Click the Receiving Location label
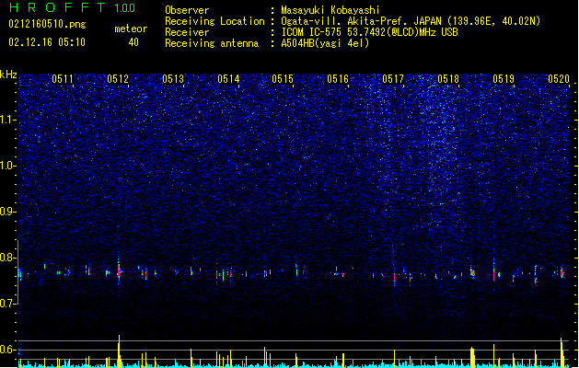579x368 pixels. pyautogui.click(x=214, y=21)
